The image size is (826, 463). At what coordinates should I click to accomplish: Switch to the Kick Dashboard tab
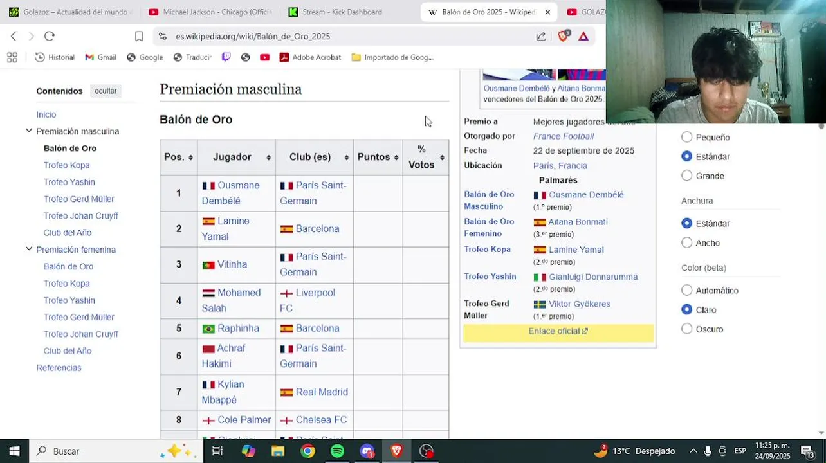(x=349, y=12)
